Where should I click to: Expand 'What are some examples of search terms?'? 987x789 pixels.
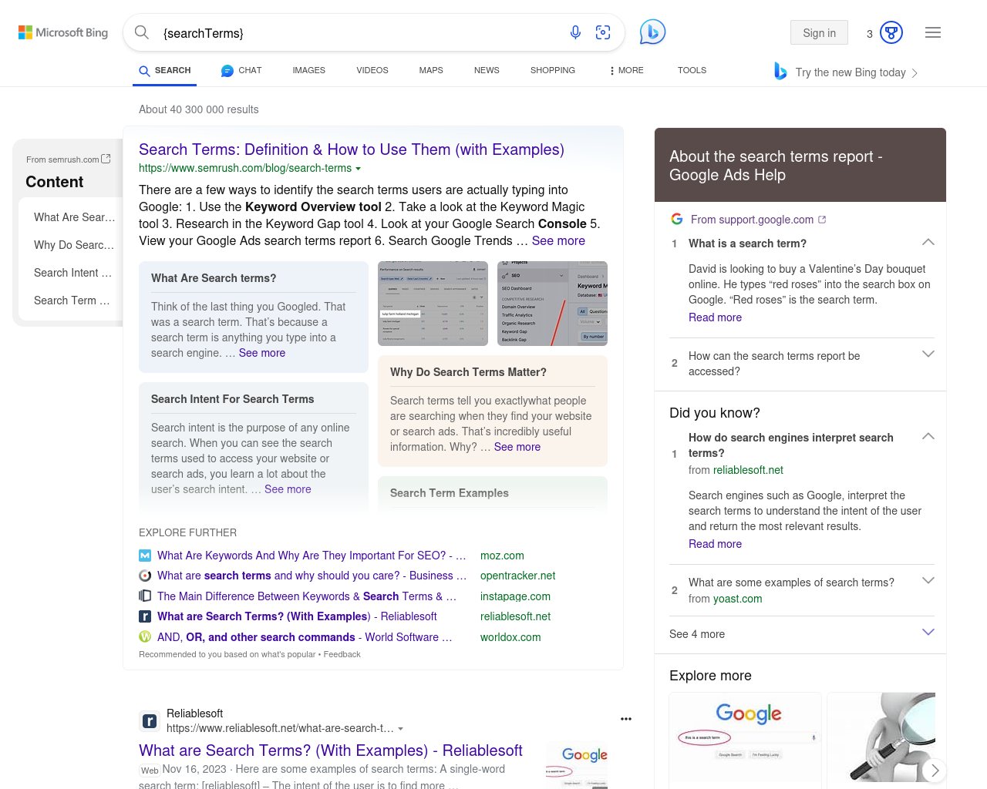(x=928, y=580)
